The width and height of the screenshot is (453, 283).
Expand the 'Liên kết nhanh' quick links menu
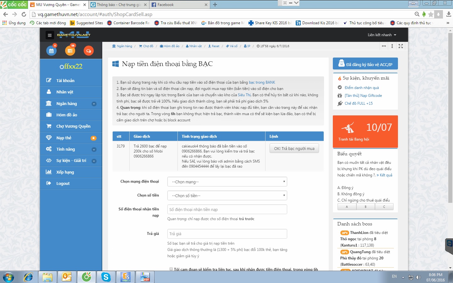382,35
